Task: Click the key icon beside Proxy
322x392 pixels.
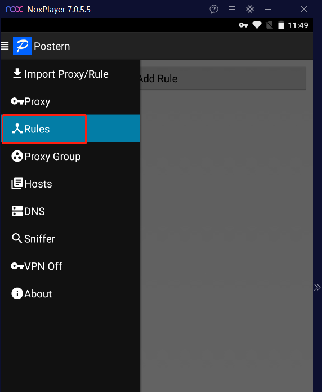Action: coord(17,101)
